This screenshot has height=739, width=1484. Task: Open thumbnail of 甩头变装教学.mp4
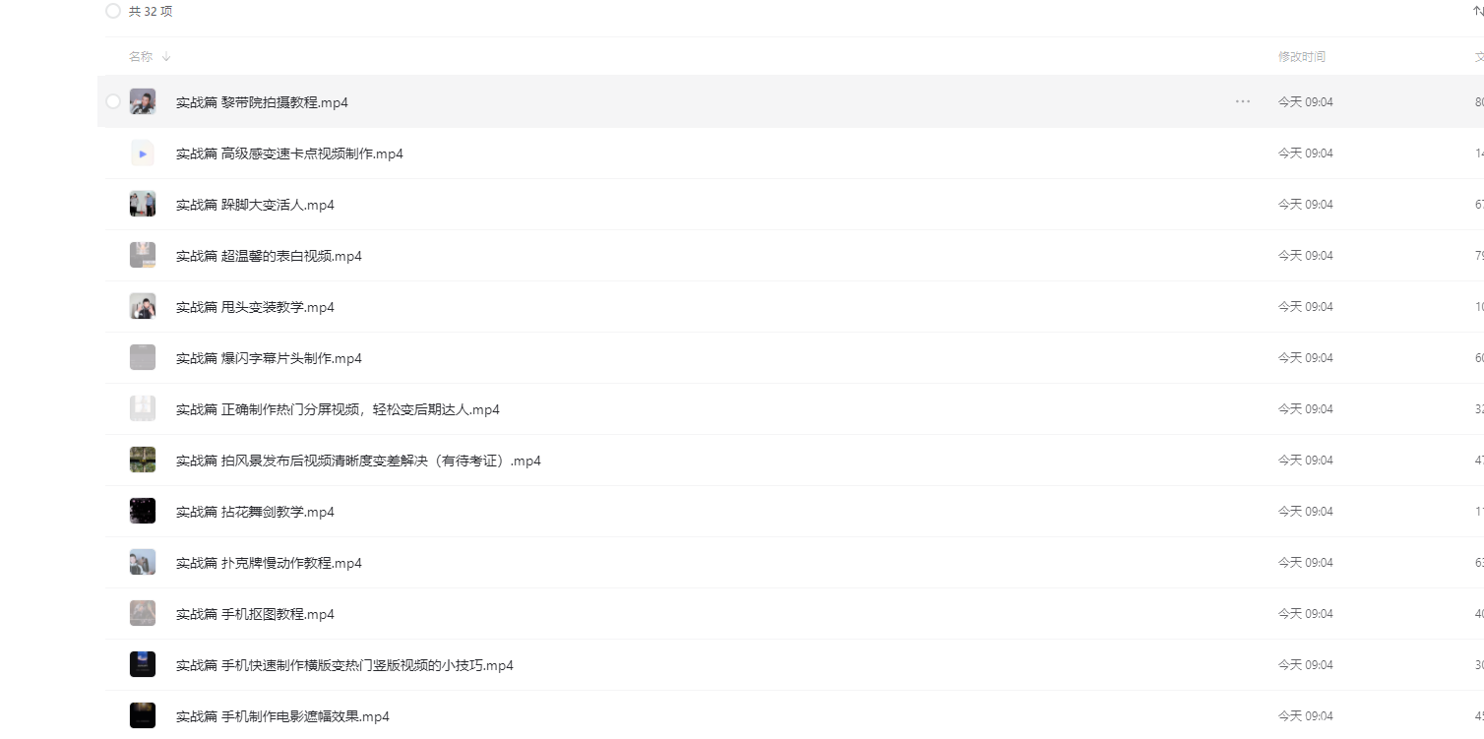(143, 306)
